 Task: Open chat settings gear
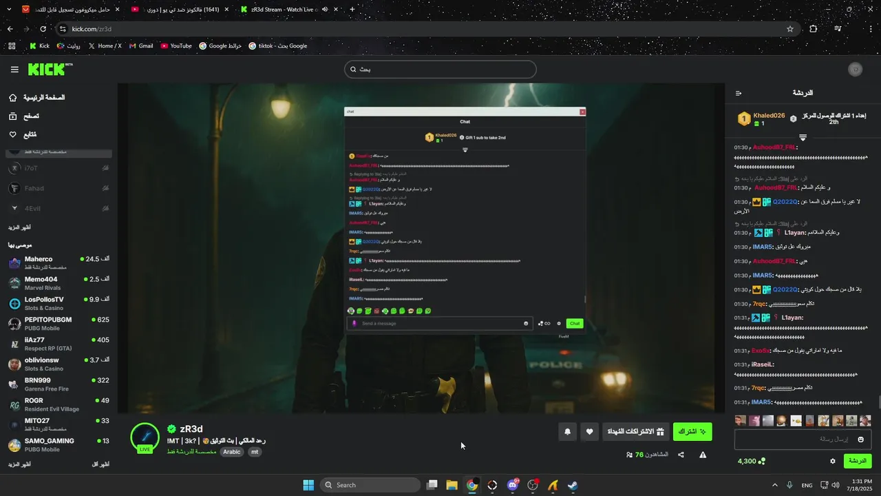(833, 461)
